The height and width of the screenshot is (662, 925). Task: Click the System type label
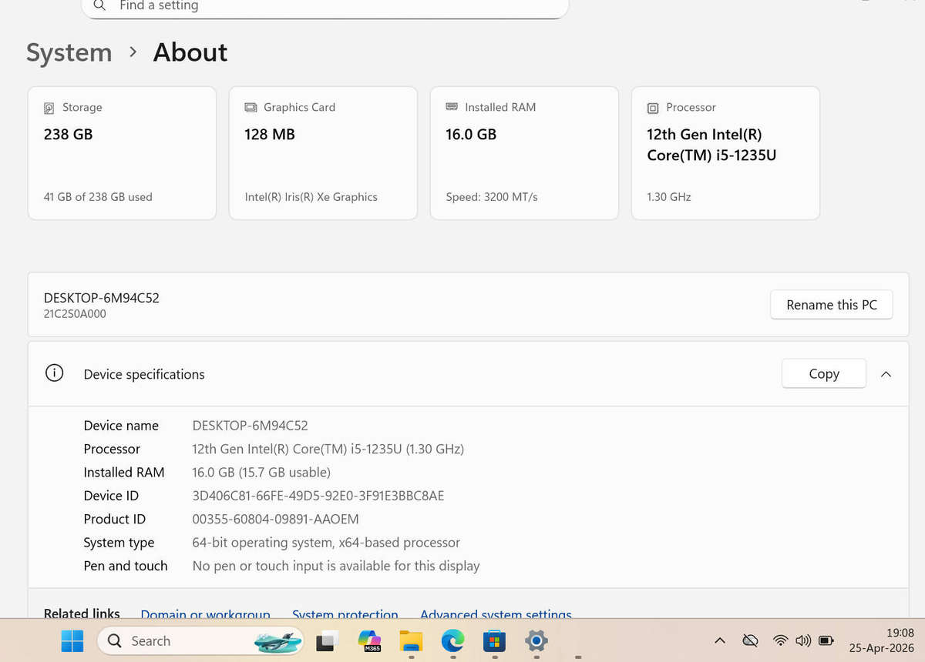point(119,543)
